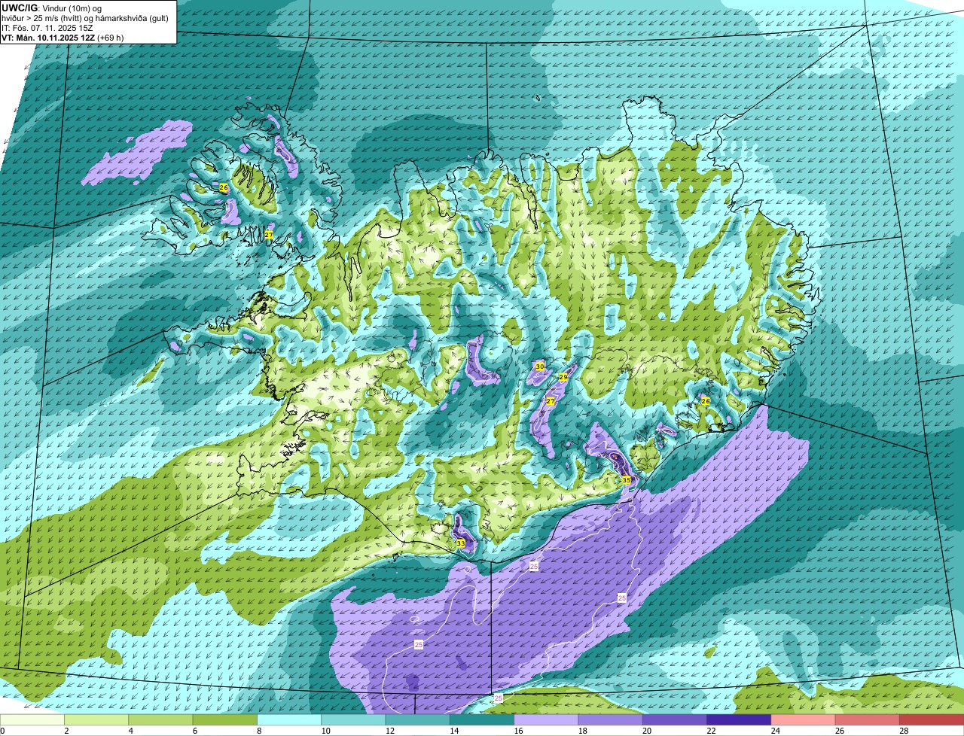The width and height of the screenshot is (964, 736).
Task: Pick the 12–14 m/s teal swatch
Action: 417,719
